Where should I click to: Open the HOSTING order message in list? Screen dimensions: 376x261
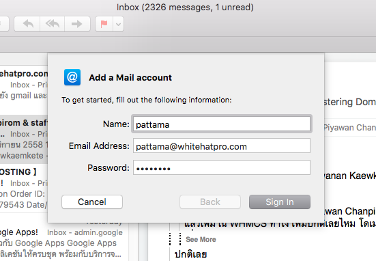point(24,188)
